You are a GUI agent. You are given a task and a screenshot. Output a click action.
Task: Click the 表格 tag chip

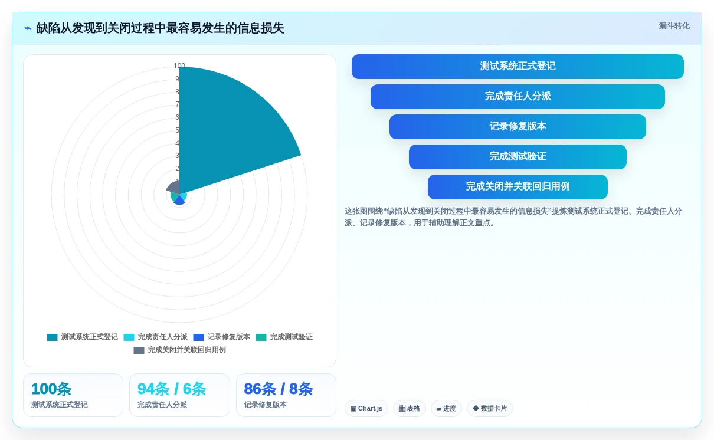click(410, 409)
